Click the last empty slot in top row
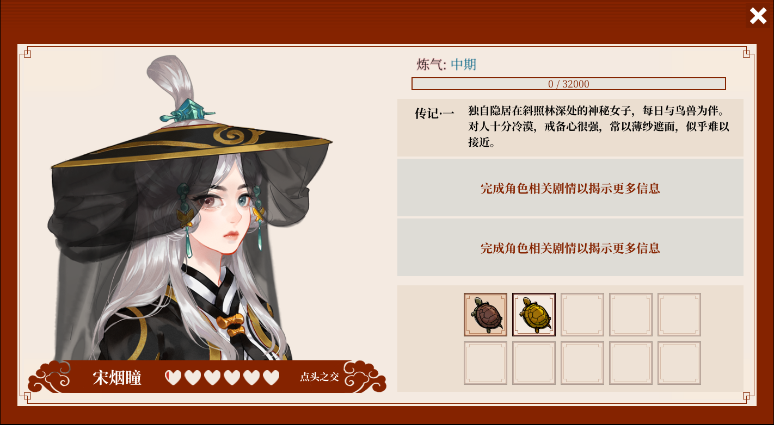The width and height of the screenshot is (774, 425). 679,315
